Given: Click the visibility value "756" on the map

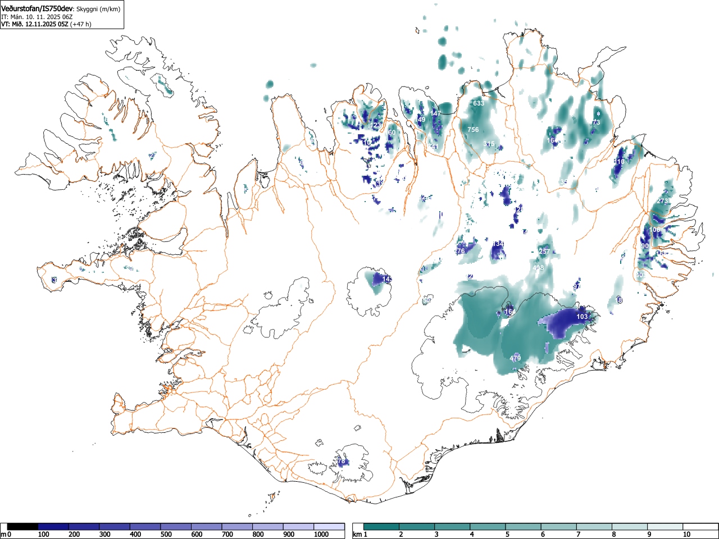Looking at the screenshot, I should click(473, 130).
